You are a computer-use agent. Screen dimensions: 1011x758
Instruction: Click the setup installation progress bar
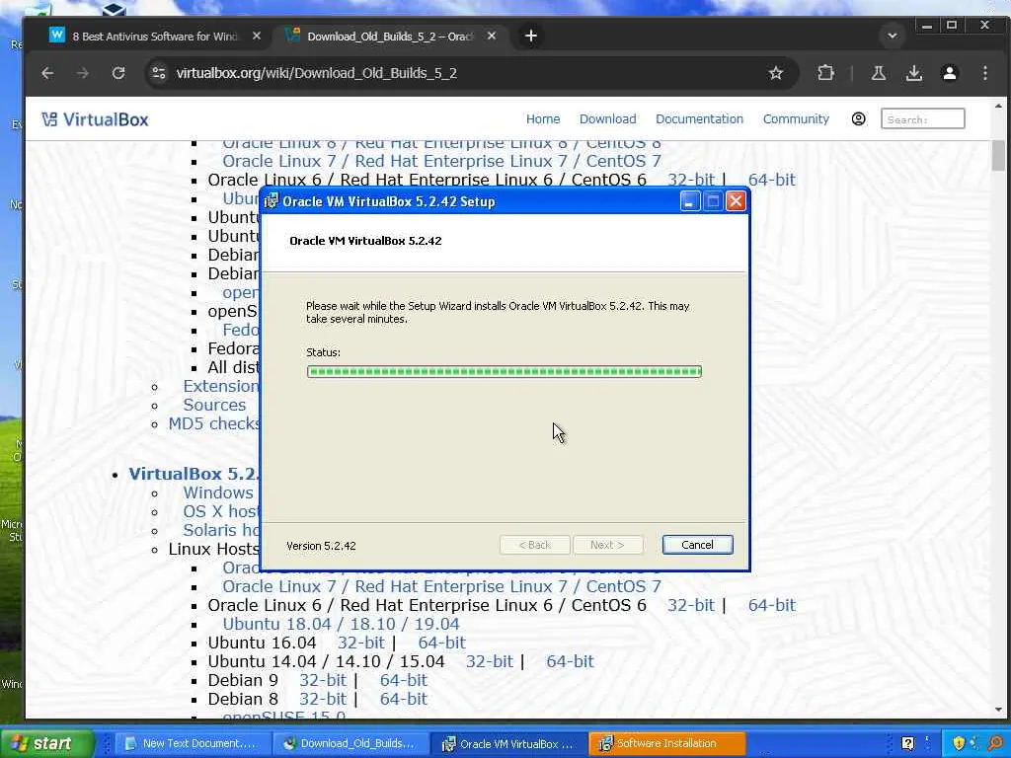click(x=505, y=371)
